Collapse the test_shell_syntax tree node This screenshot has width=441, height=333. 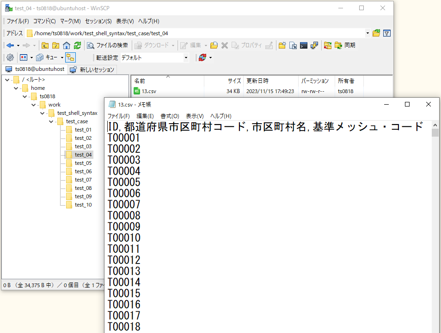coord(43,113)
